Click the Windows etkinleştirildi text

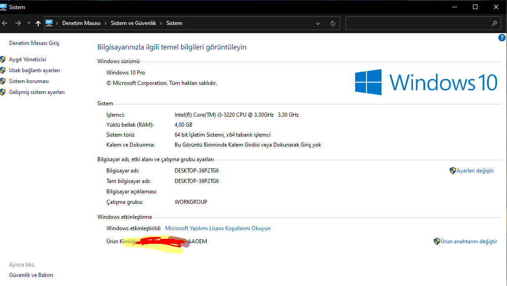click(133, 228)
